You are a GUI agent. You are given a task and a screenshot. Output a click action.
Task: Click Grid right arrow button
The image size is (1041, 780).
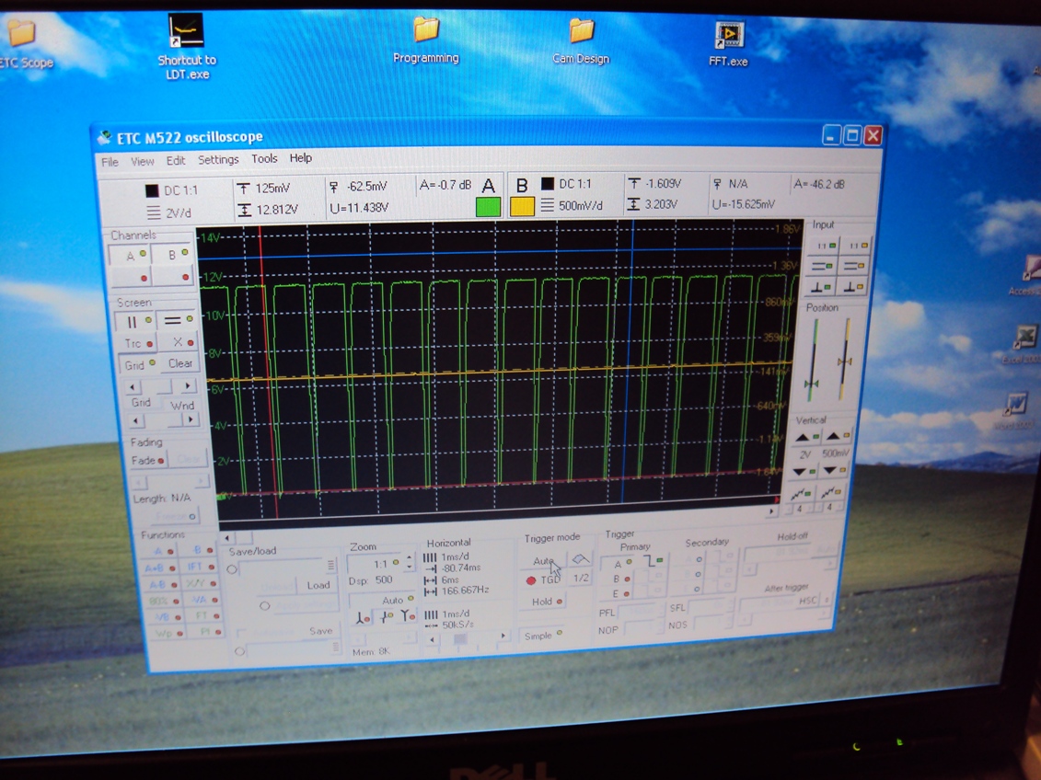(188, 387)
